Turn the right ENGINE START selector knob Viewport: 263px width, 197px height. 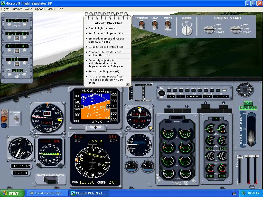coord(235,29)
